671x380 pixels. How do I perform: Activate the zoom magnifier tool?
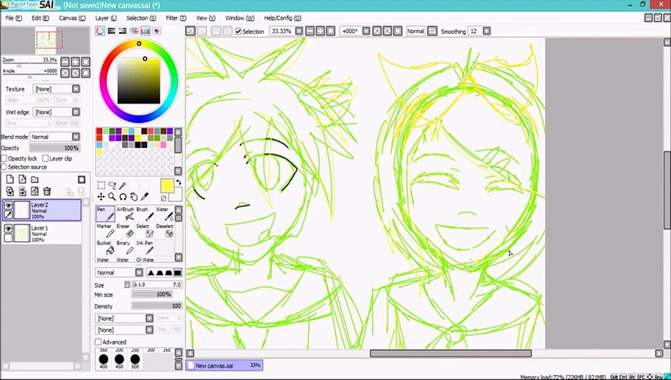112,197
